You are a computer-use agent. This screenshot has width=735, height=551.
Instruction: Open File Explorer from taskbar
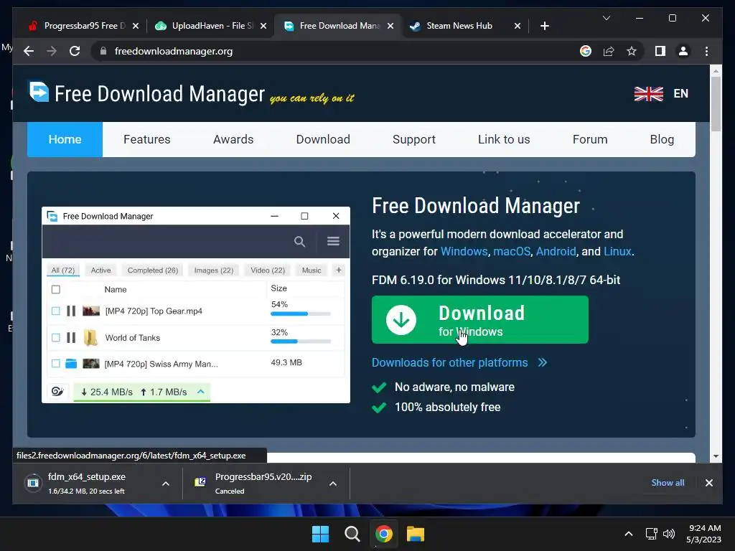tap(416, 534)
